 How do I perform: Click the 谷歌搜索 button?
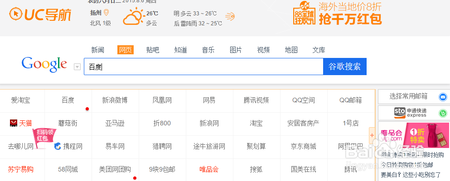click(345, 67)
